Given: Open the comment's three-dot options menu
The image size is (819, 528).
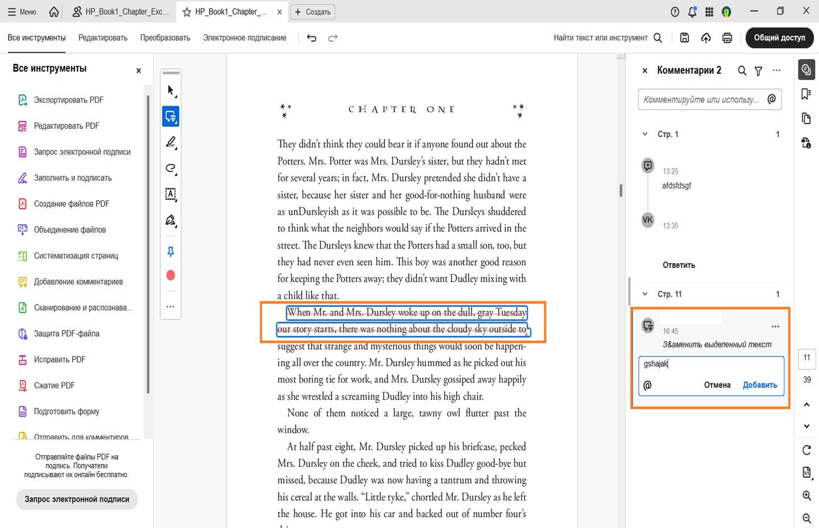Looking at the screenshot, I should [x=775, y=327].
